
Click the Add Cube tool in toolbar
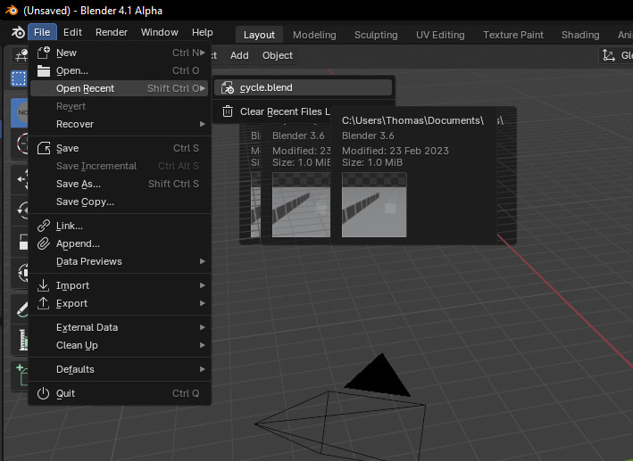coord(20,376)
